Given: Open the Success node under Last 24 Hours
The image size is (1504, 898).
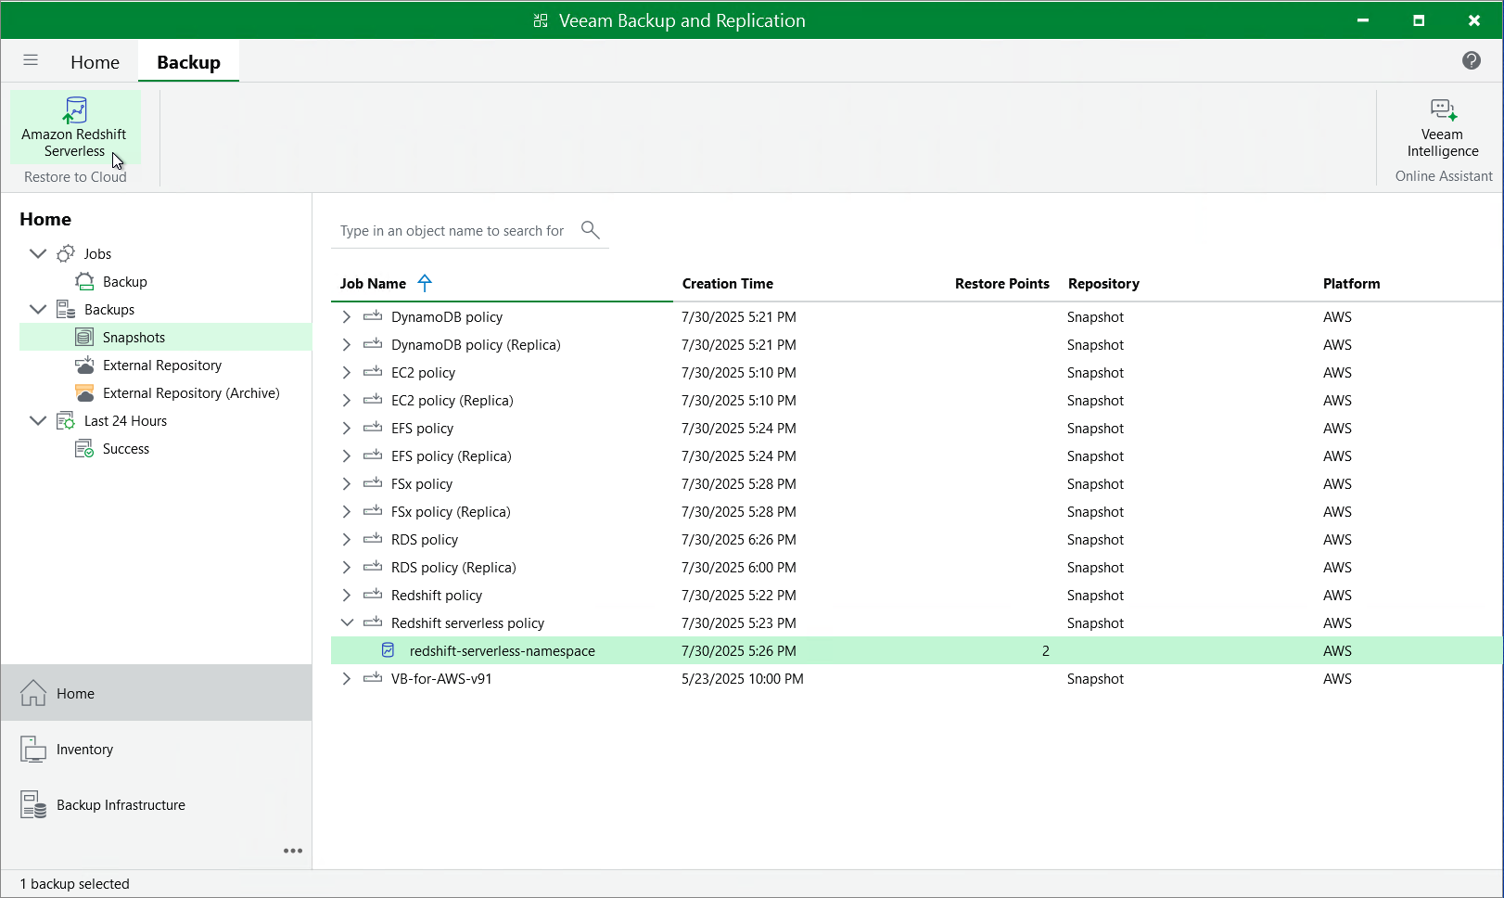Looking at the screenshot, I should (125, 449).
